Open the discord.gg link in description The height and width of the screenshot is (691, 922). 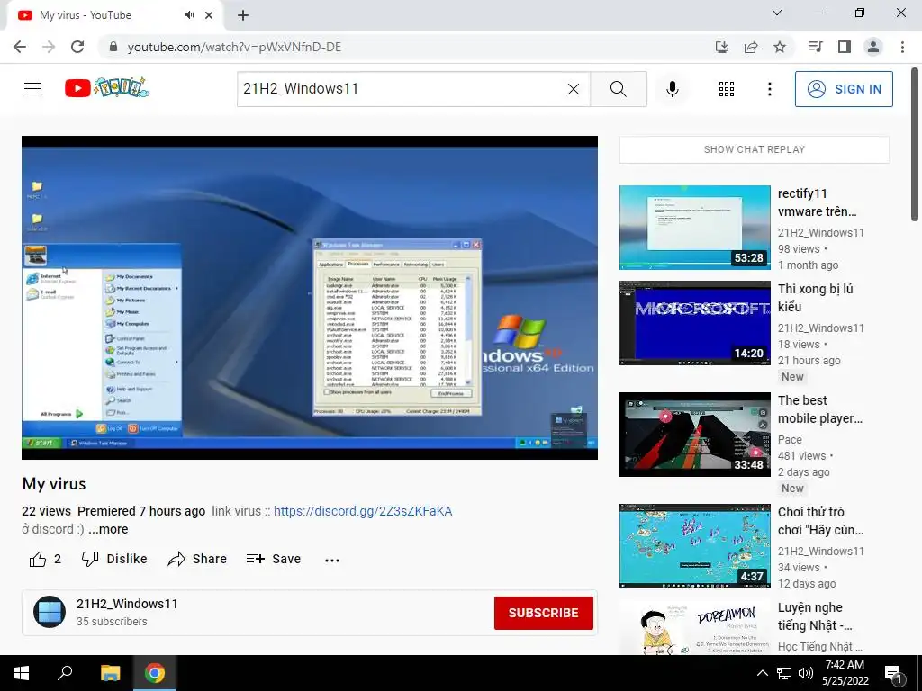(363, 511)
